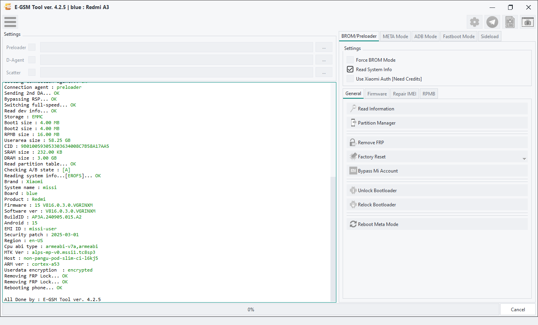The width and height of the screenshot is (538, 325).
Task: Click the Relock Bootloader android icon
Action: [353, 205]
